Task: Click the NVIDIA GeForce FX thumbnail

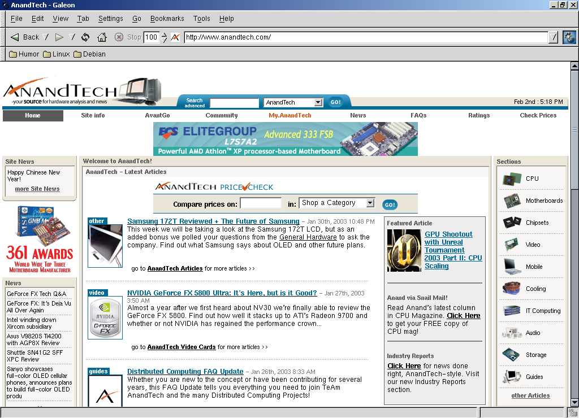Action: point(105,317)
